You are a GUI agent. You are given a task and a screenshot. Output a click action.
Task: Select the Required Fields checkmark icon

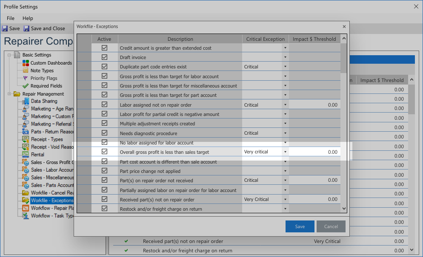pyautogui.click(x=26, y=86)
